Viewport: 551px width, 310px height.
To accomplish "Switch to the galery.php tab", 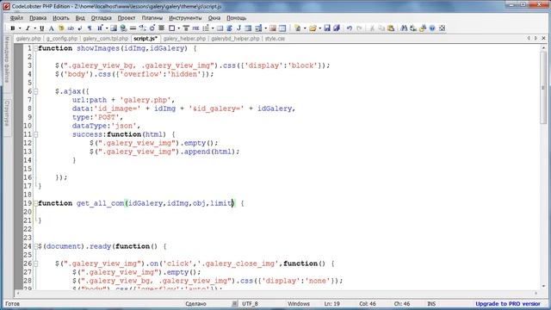I will click(x=28, y=39).
